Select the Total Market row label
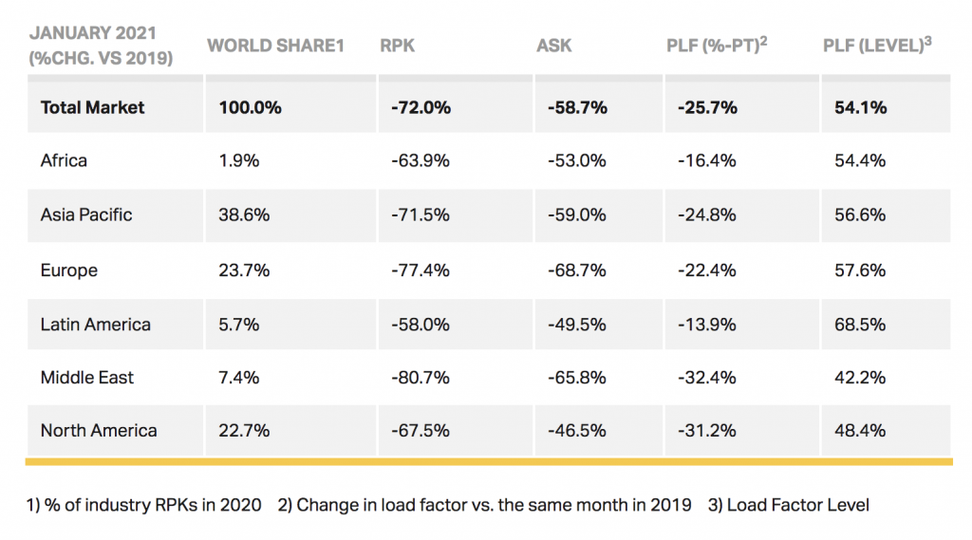Screen dimensions: 972x540 click(92, 107)
